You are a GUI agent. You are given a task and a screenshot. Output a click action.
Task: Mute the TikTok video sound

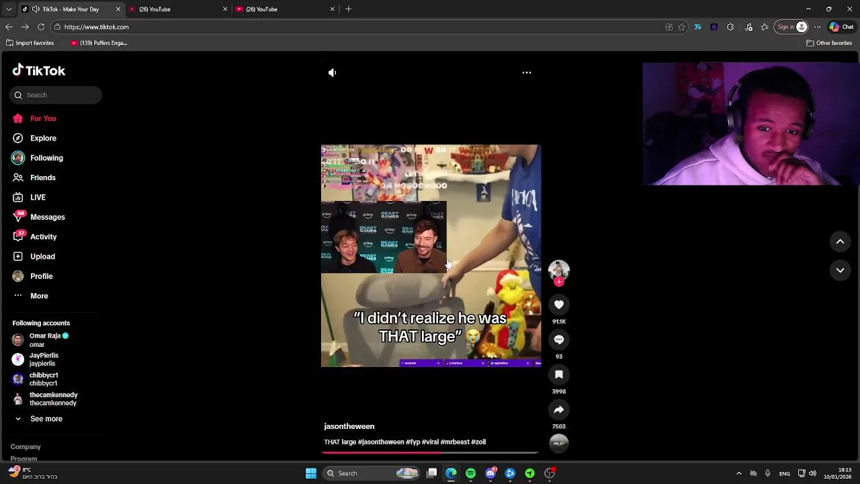(x=332, y=73)
